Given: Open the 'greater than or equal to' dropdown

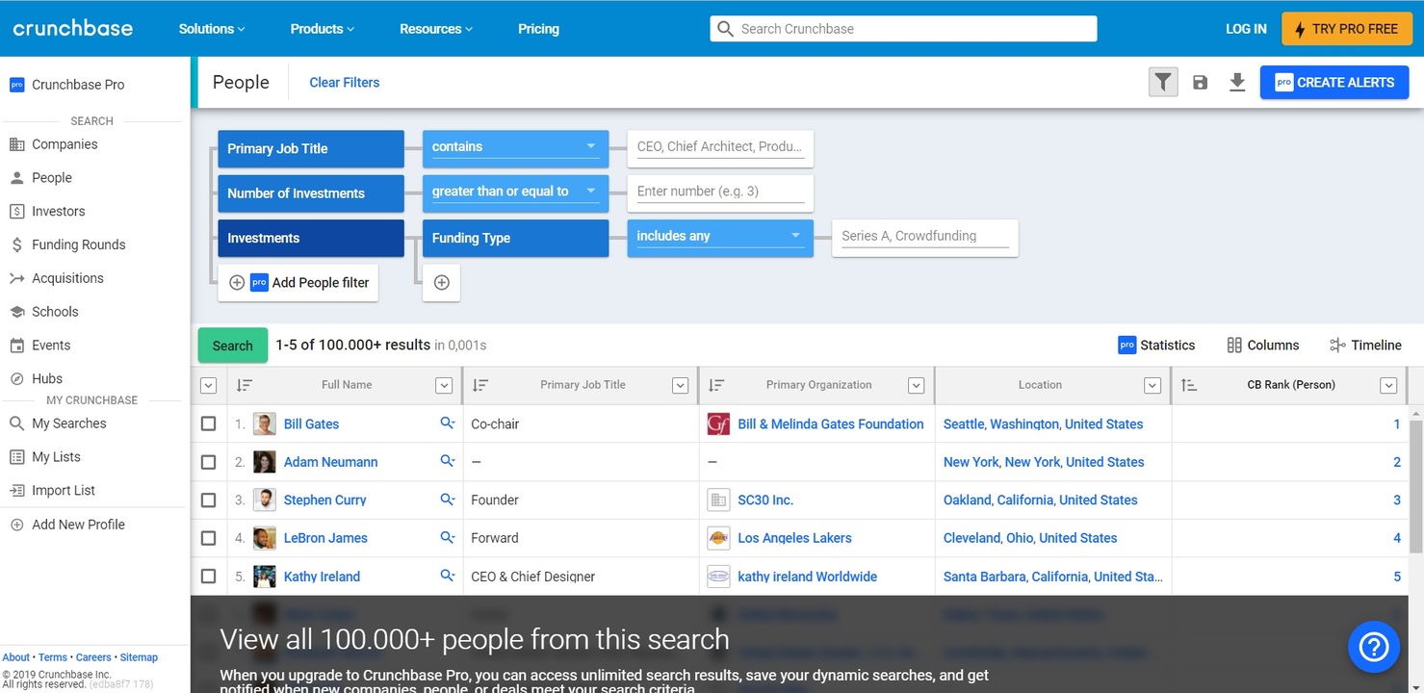Looking at the screenshot, I should 515,192.
